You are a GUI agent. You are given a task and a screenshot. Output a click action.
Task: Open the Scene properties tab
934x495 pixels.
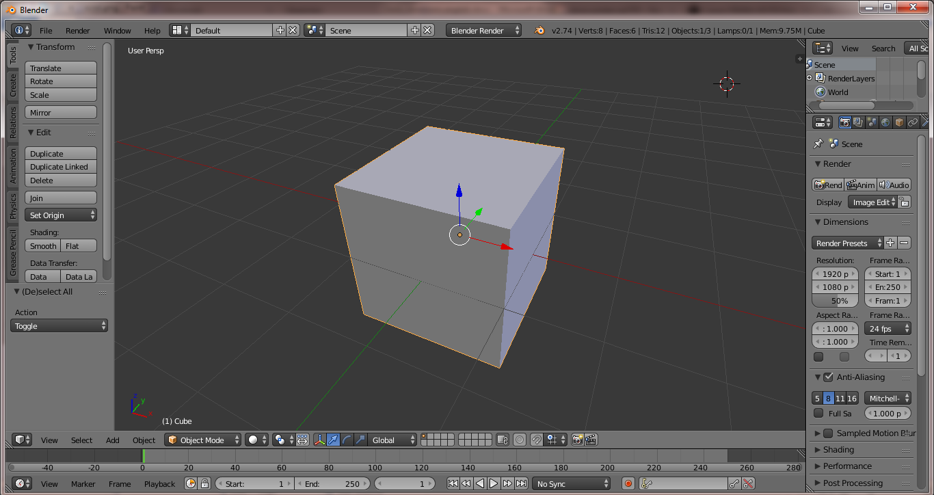(x=872, y=122)
